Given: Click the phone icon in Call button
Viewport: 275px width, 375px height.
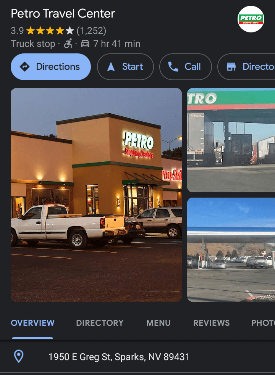Looking at the screenshot, I should point(173,67).
